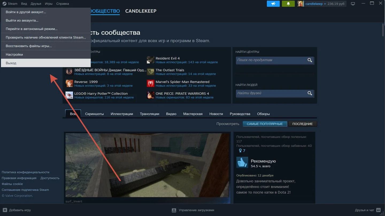This screenshot has height=216, width=385.
Task: Open the Справка menu
Action: point(63,4)
